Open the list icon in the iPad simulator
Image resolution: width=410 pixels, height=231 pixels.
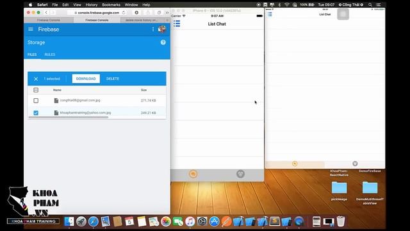coord(270,14)
